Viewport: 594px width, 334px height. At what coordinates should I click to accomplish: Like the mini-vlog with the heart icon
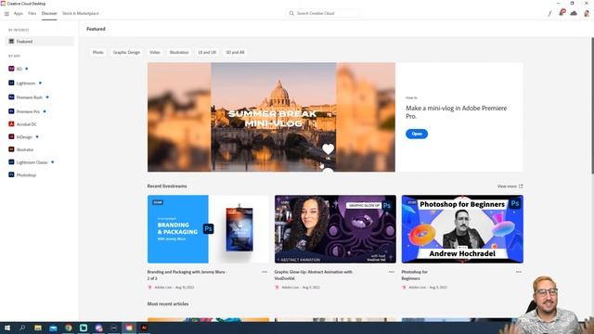pos(328,149)
